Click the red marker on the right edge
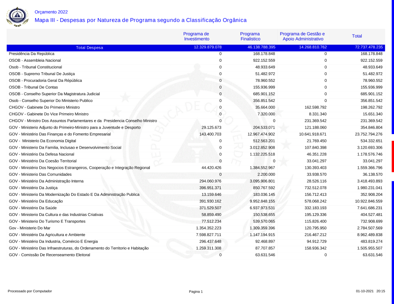 tap(392, 151)
